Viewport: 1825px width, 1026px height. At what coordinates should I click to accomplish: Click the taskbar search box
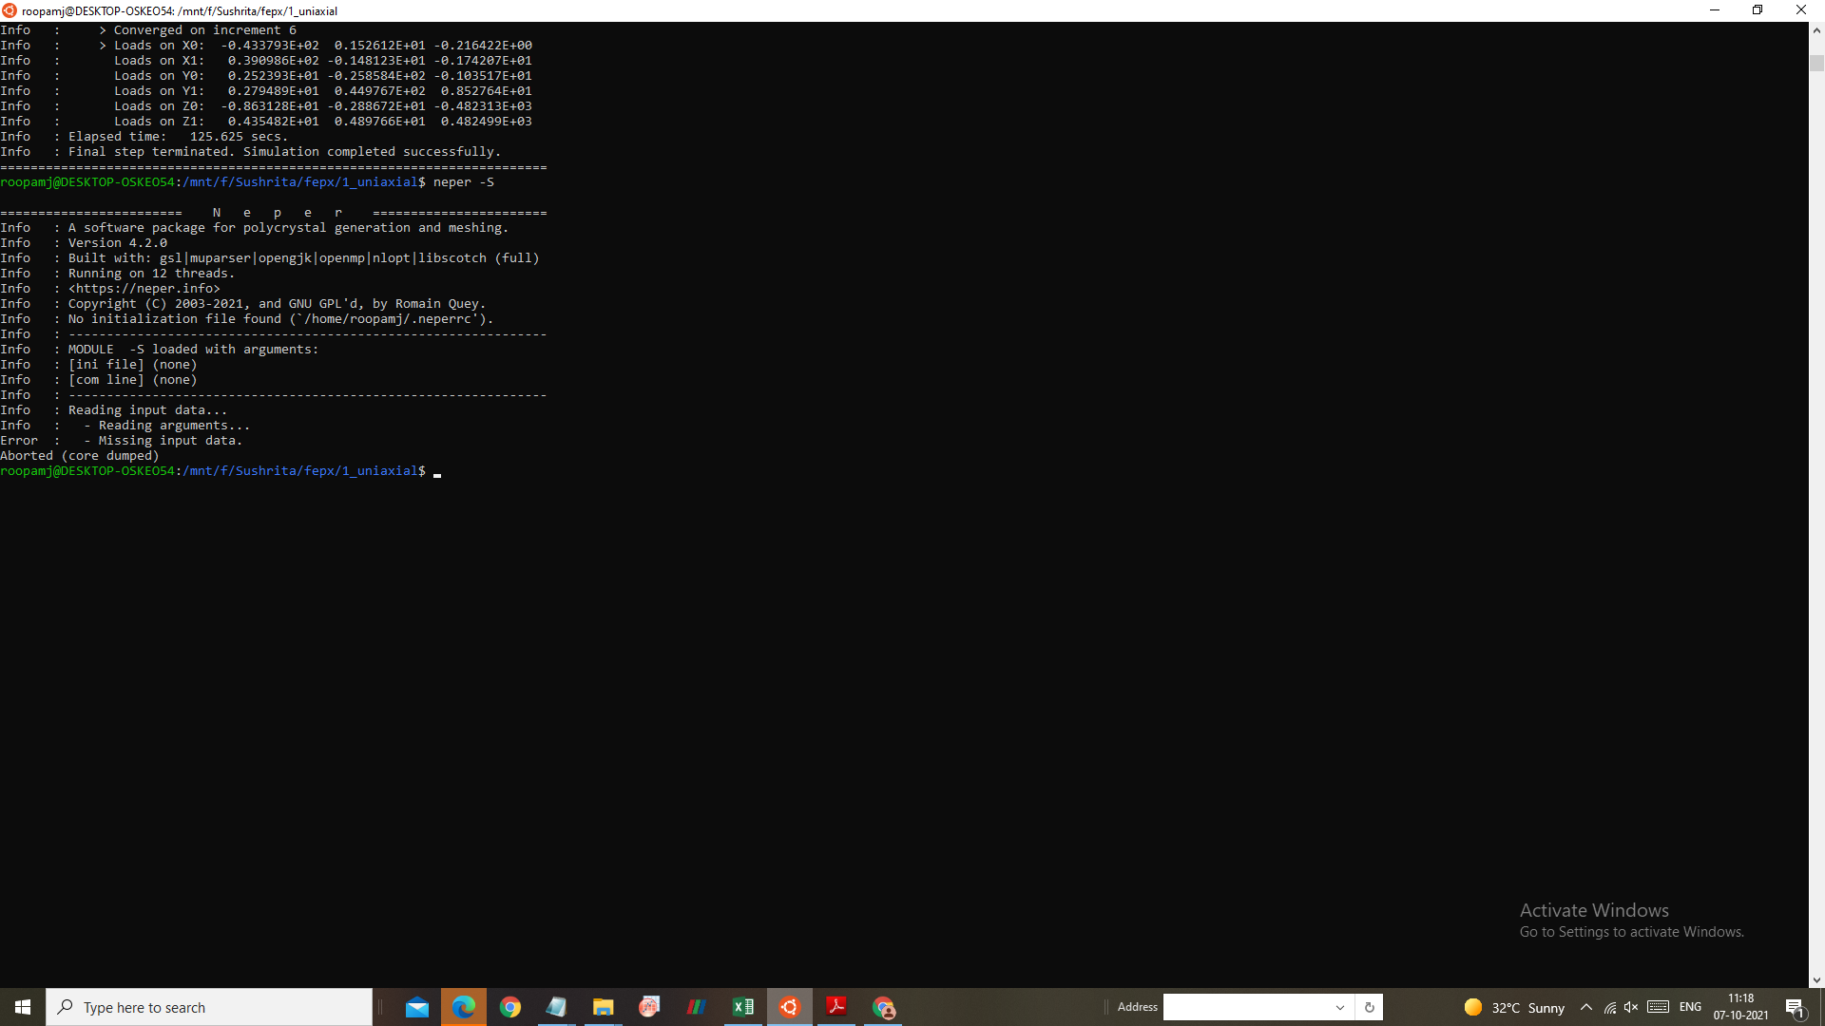point(209,1007)
